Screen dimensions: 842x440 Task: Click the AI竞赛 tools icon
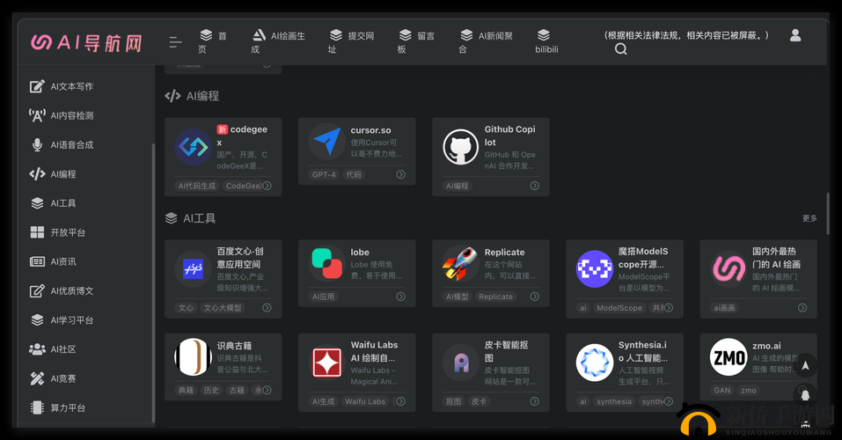(37, 378)
